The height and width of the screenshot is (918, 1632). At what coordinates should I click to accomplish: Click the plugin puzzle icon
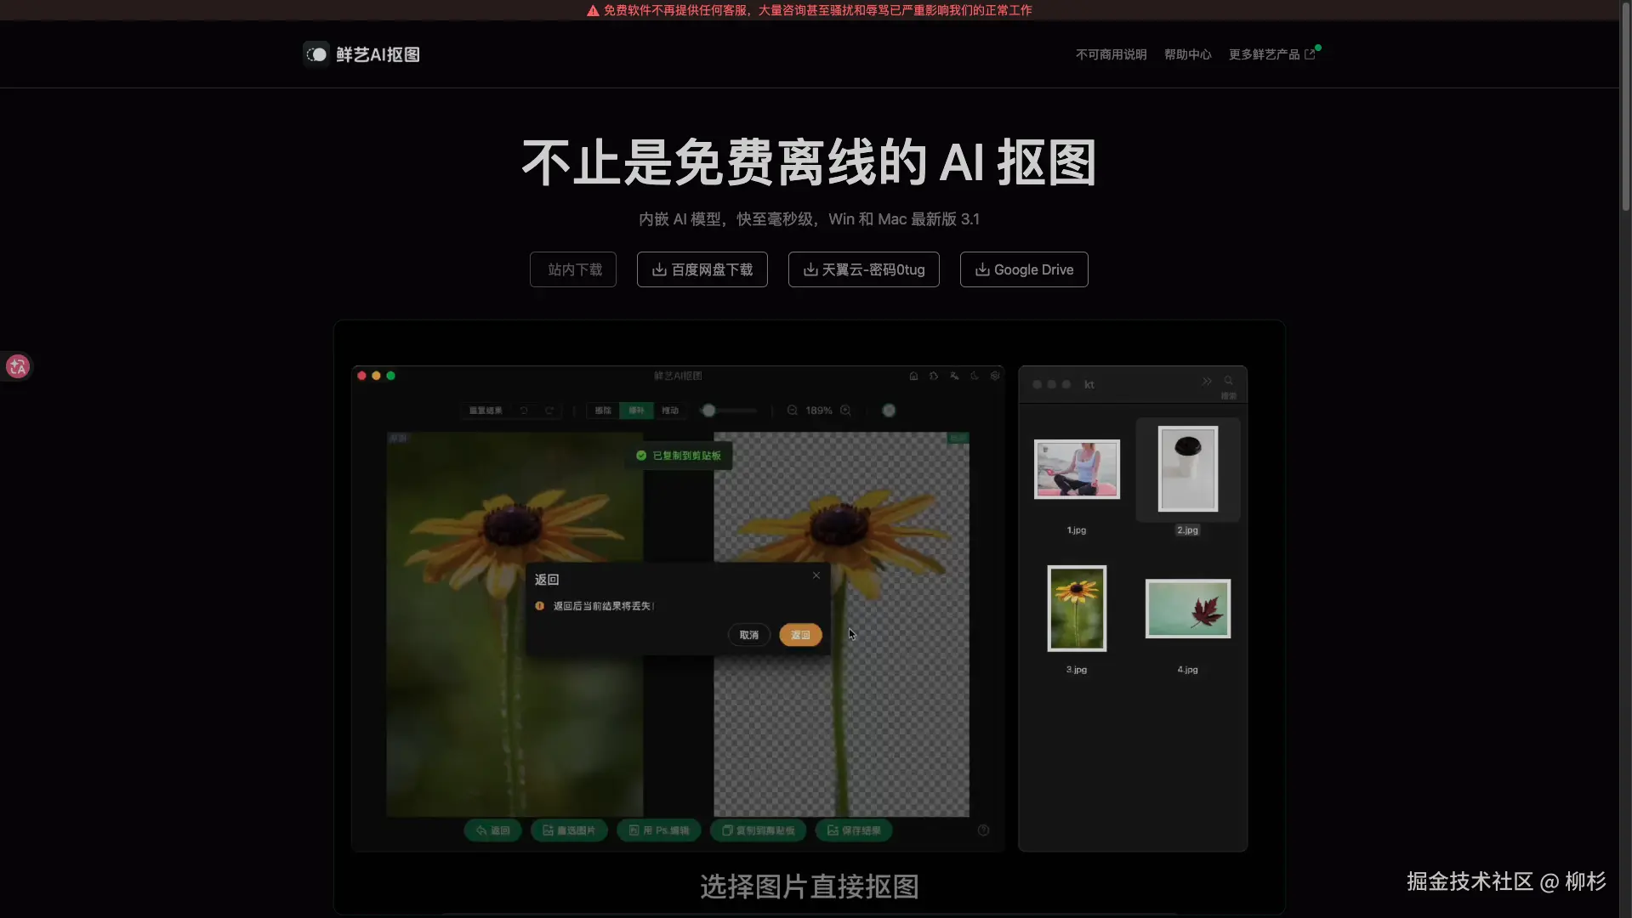click(934, 376)
